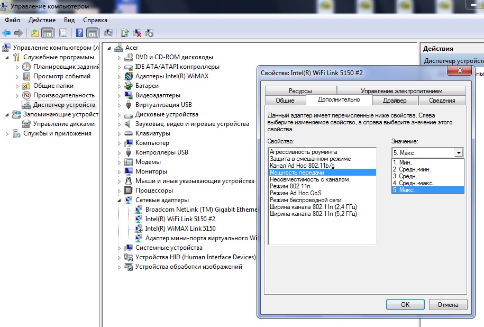484x327 pixels.
Task: Click Update driver software toolbar icon
Action: [x=125, y=33]
